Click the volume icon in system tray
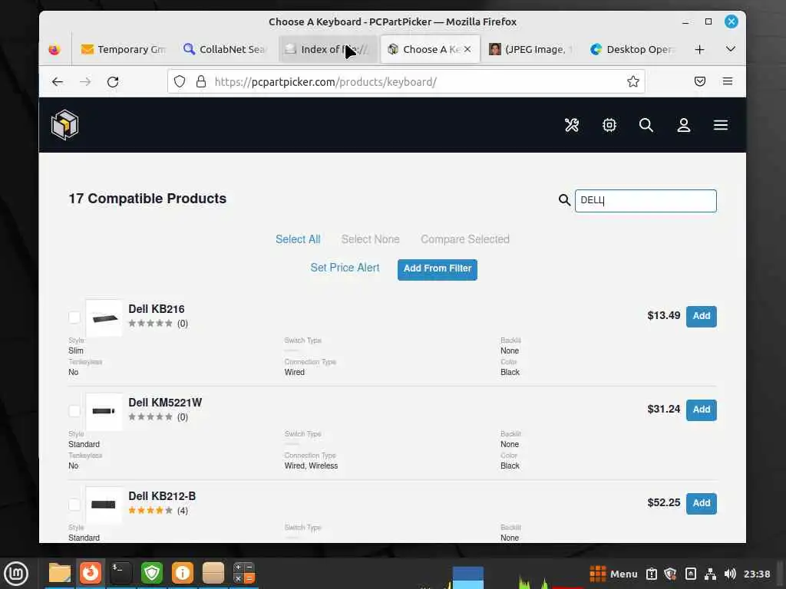 point(730,574)
